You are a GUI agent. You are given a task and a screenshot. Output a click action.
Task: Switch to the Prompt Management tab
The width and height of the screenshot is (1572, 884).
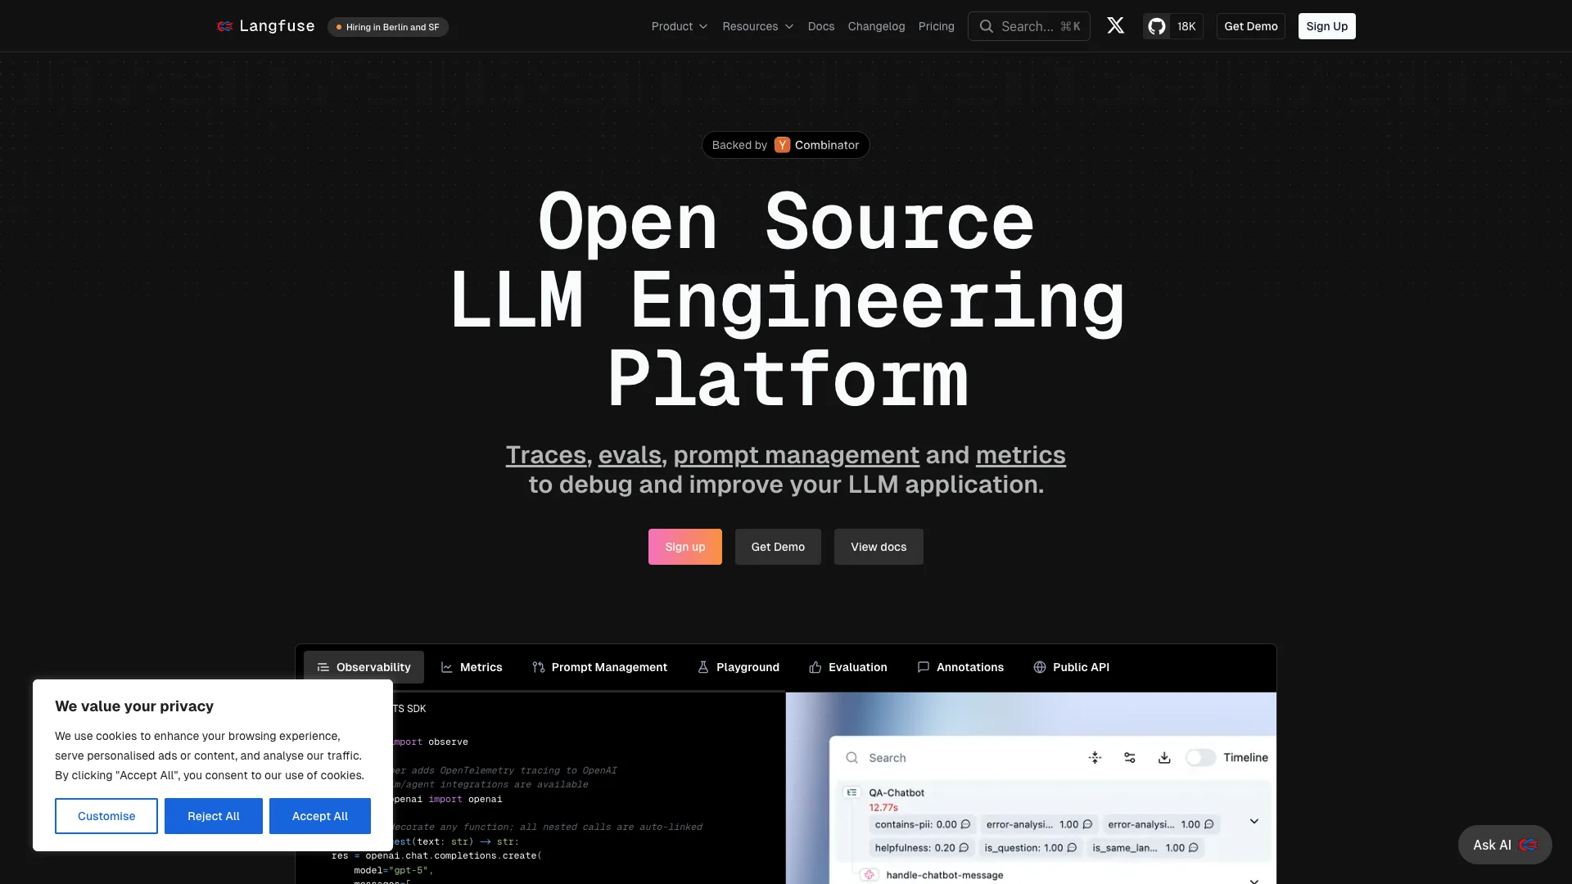pos(599,667)
